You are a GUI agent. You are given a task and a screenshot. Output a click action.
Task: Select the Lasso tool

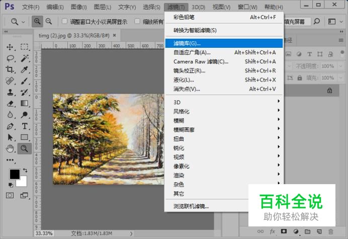(10, 58)
